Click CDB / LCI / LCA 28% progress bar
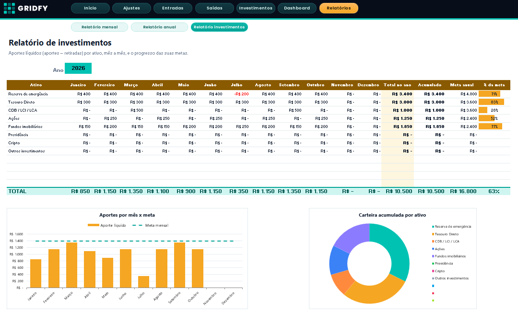 click(483, 110)
